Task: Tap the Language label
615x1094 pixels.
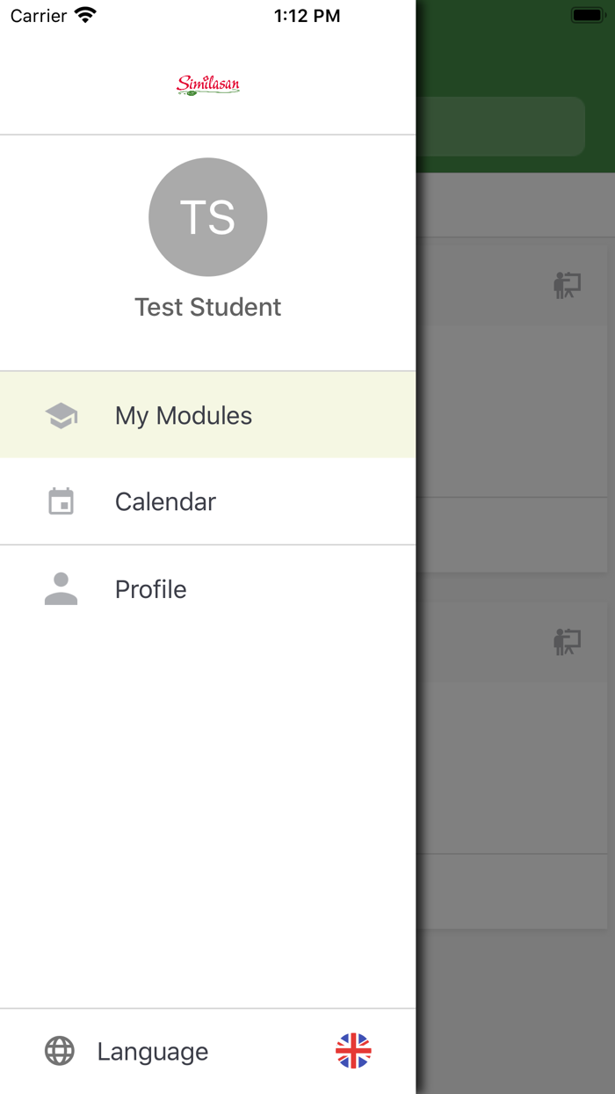Action: coord(153,1051)
